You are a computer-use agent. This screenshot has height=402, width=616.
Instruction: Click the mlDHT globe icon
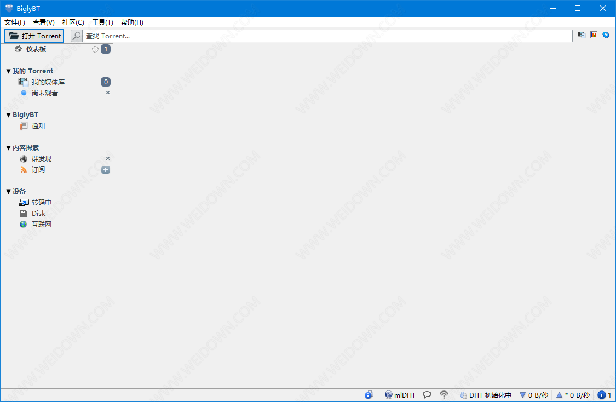pyautogui.click(x=389, y=395)
